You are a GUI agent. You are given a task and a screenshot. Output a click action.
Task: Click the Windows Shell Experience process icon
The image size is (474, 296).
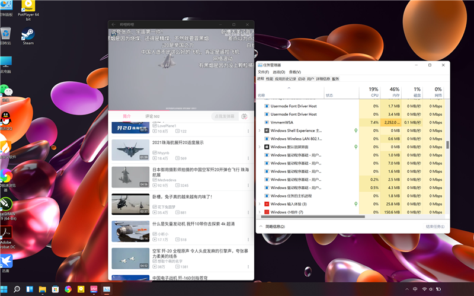267,131
